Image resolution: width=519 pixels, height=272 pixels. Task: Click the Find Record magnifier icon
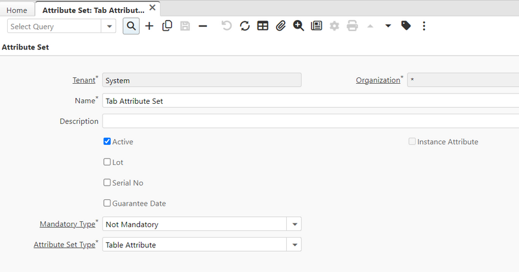[x=131, y=26]
